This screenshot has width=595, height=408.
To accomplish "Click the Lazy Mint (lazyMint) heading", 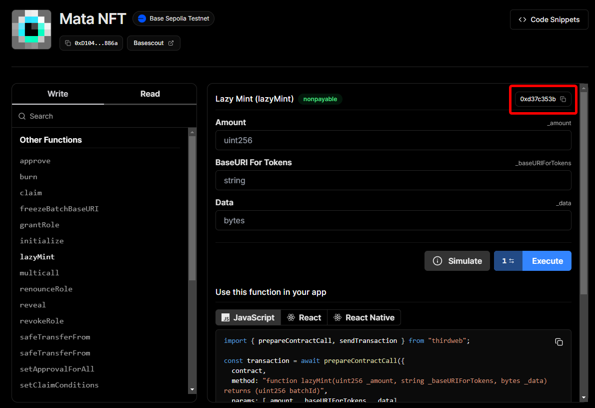I will [x=254, y=99].
